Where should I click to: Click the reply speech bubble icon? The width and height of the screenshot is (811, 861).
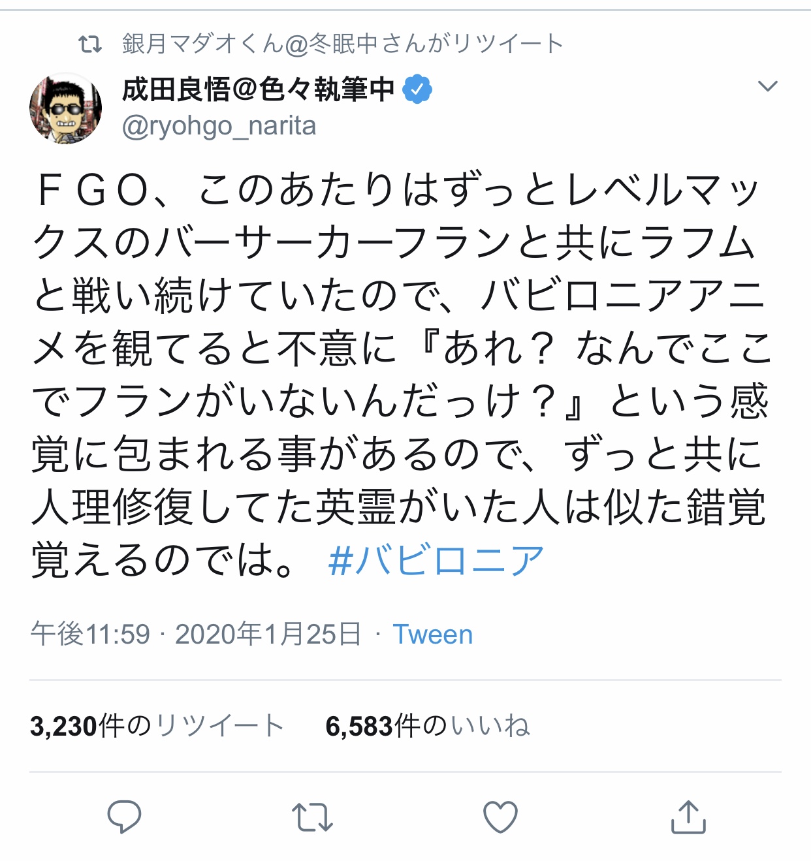(124, 816)
